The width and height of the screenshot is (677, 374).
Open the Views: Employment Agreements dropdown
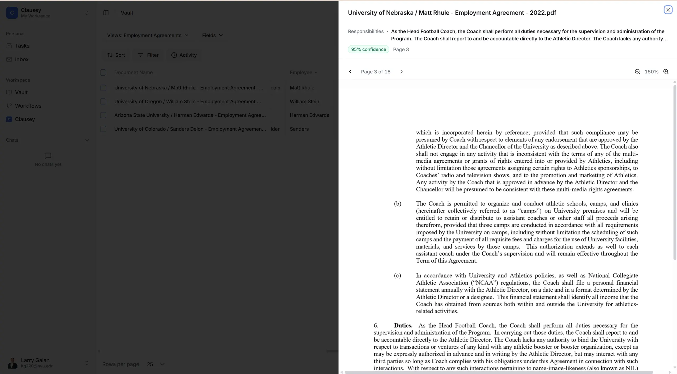[148, 35]
